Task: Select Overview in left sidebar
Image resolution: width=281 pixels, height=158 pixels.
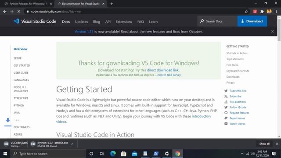Action: point(21,49)
